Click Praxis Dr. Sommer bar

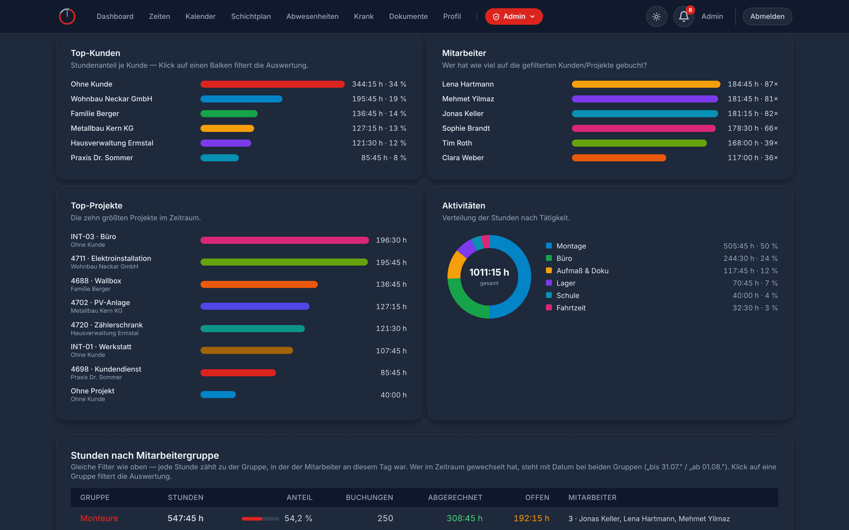click(x=220, y=158)
